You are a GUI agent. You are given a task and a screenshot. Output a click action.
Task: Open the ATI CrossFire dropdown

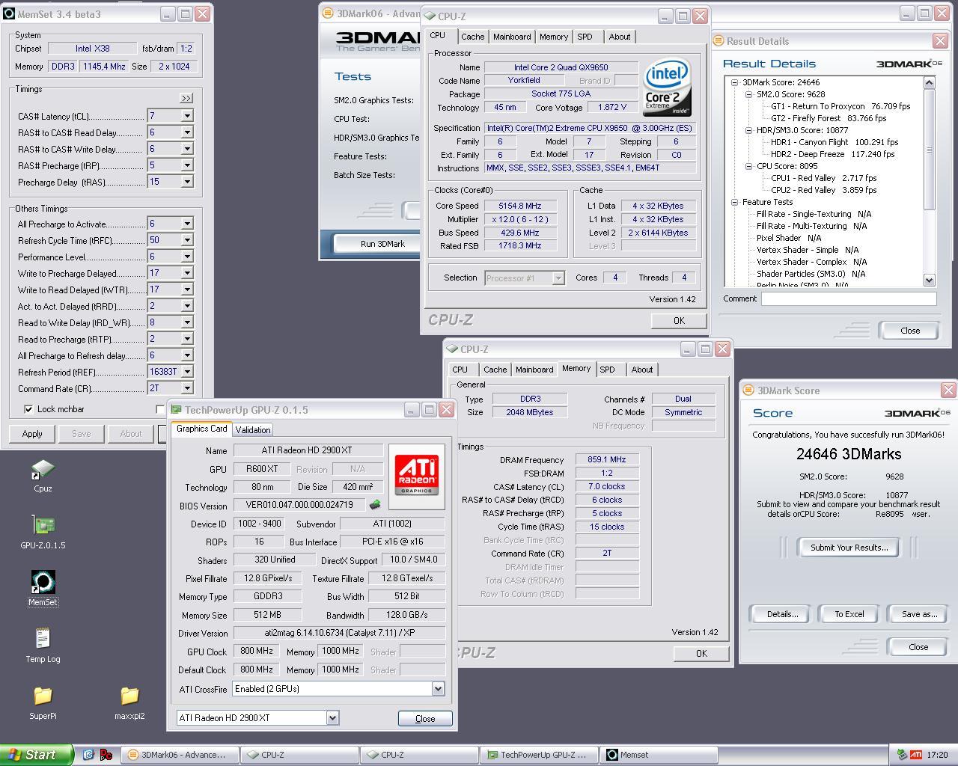(438, 689)
